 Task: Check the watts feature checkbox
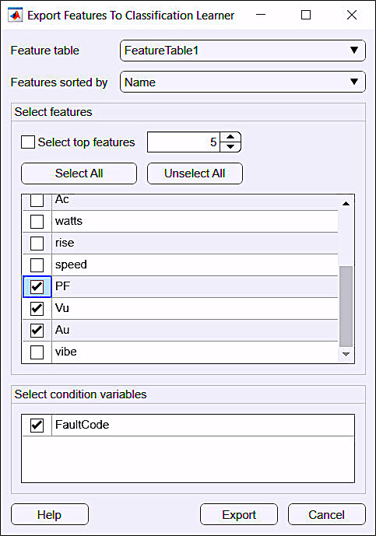[x=37, y=222]
